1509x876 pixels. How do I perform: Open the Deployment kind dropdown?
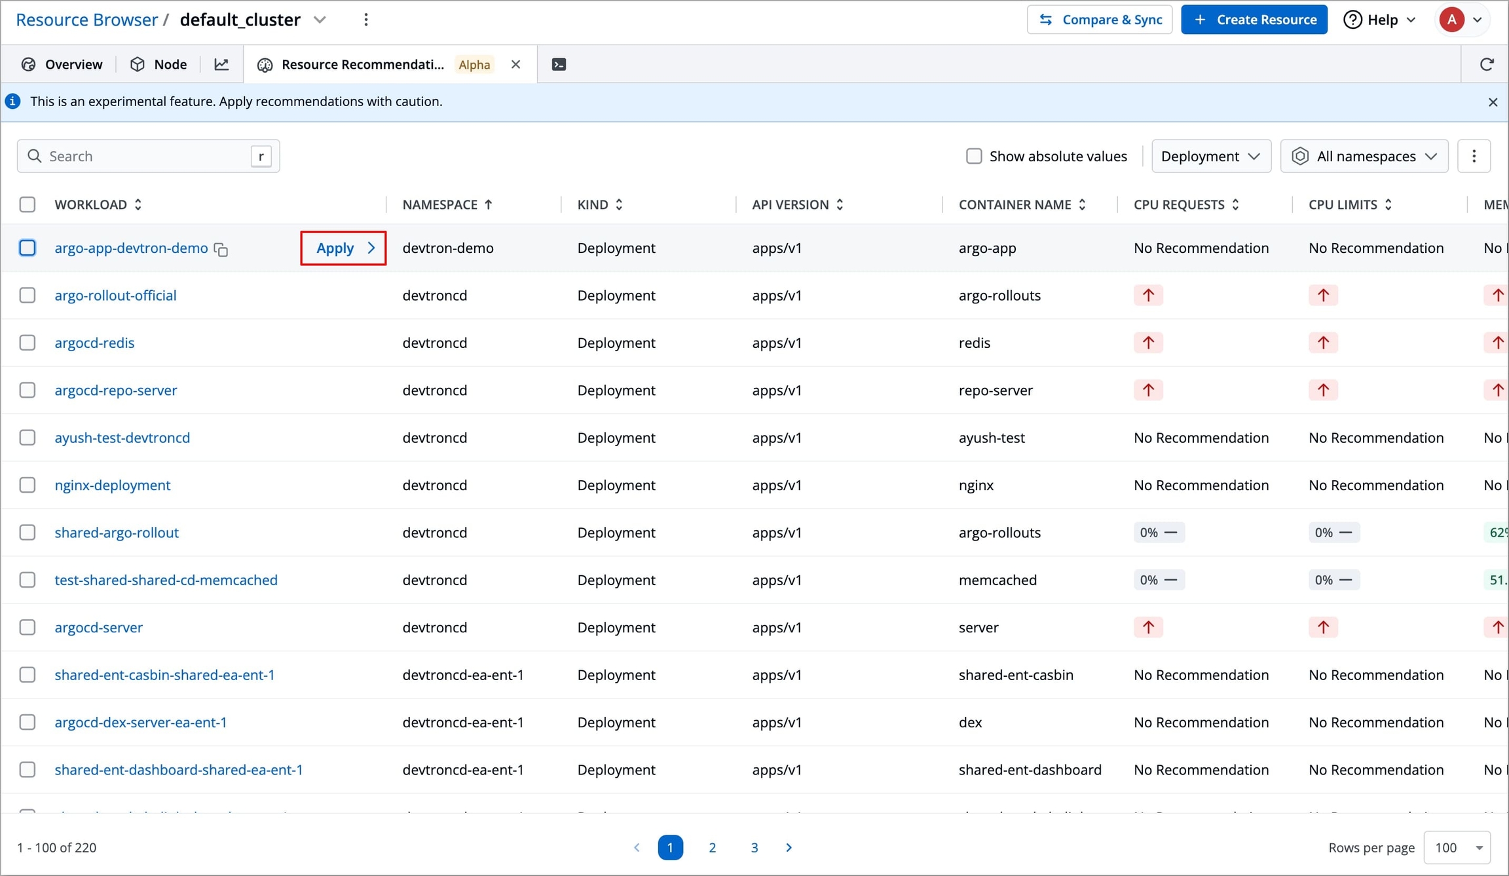coord(1210,156)
